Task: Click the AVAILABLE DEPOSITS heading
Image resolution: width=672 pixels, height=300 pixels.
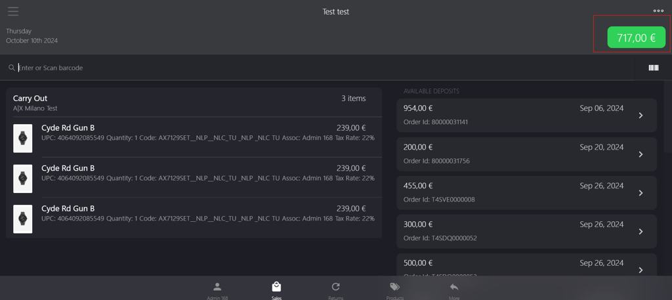Action: pyautogui.click(x=432, y=91)
